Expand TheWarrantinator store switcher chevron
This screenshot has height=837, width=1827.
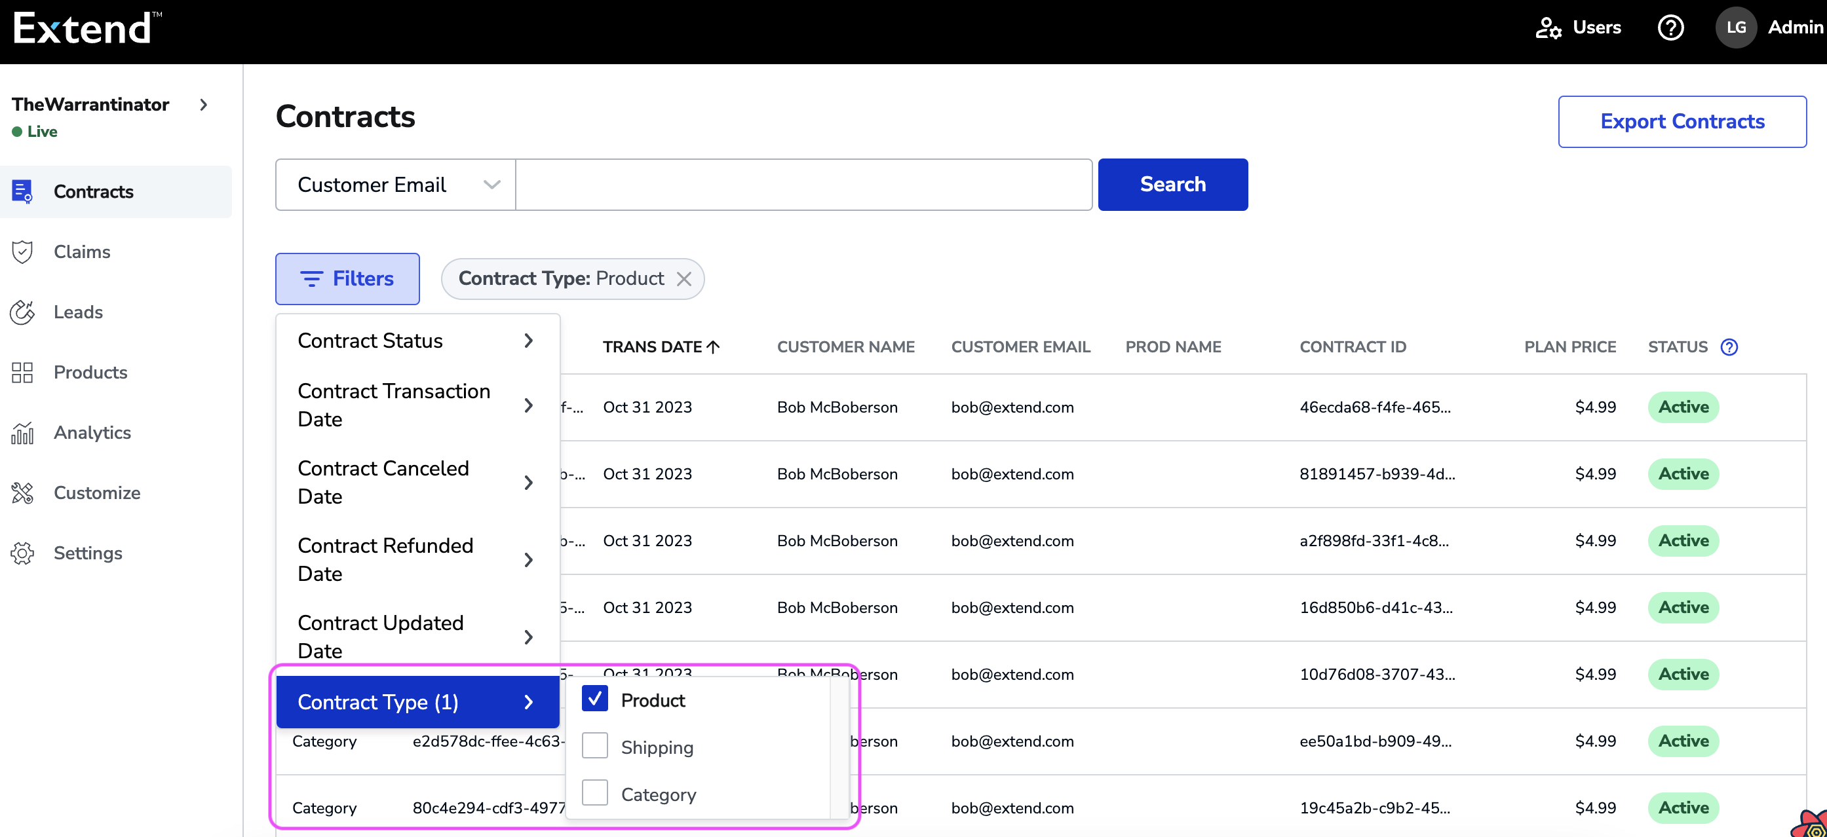pos(204,105)
